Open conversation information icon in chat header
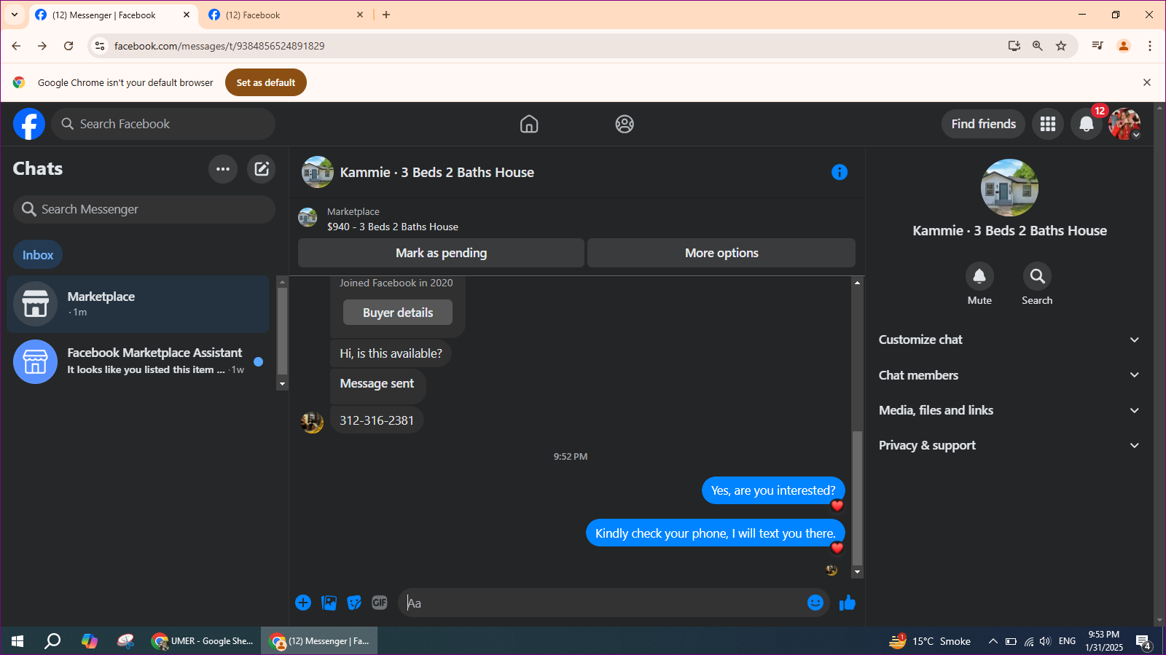The image size is (1166, 655). (840, 172)
